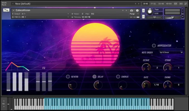The image size is (189, 111).
Task: Expand the ColecoVision instrument name dropdown arrow
Action: pyautogui.click(x=13, y=11)
